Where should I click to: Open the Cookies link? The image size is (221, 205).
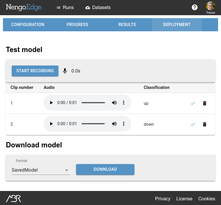pyautogui.click(x=207, y=199)
